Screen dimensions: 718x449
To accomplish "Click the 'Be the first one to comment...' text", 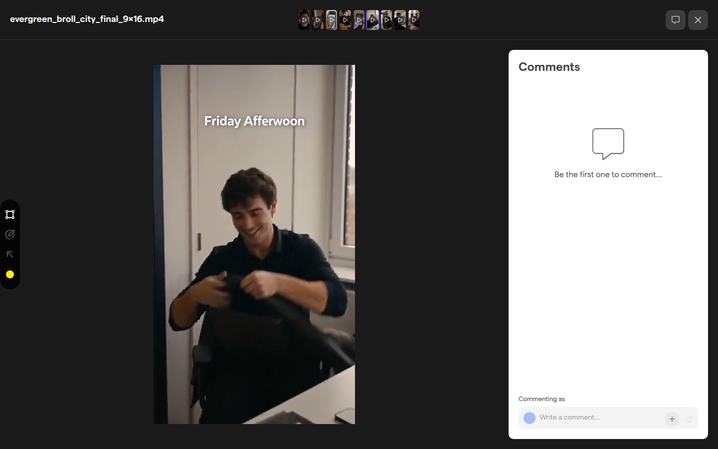I will click(x=608, y=175).
